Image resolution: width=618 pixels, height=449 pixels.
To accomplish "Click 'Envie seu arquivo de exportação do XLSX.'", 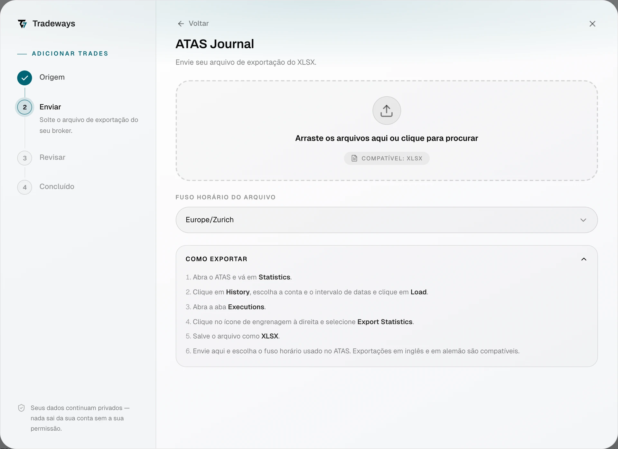I will tap(246, 62).
